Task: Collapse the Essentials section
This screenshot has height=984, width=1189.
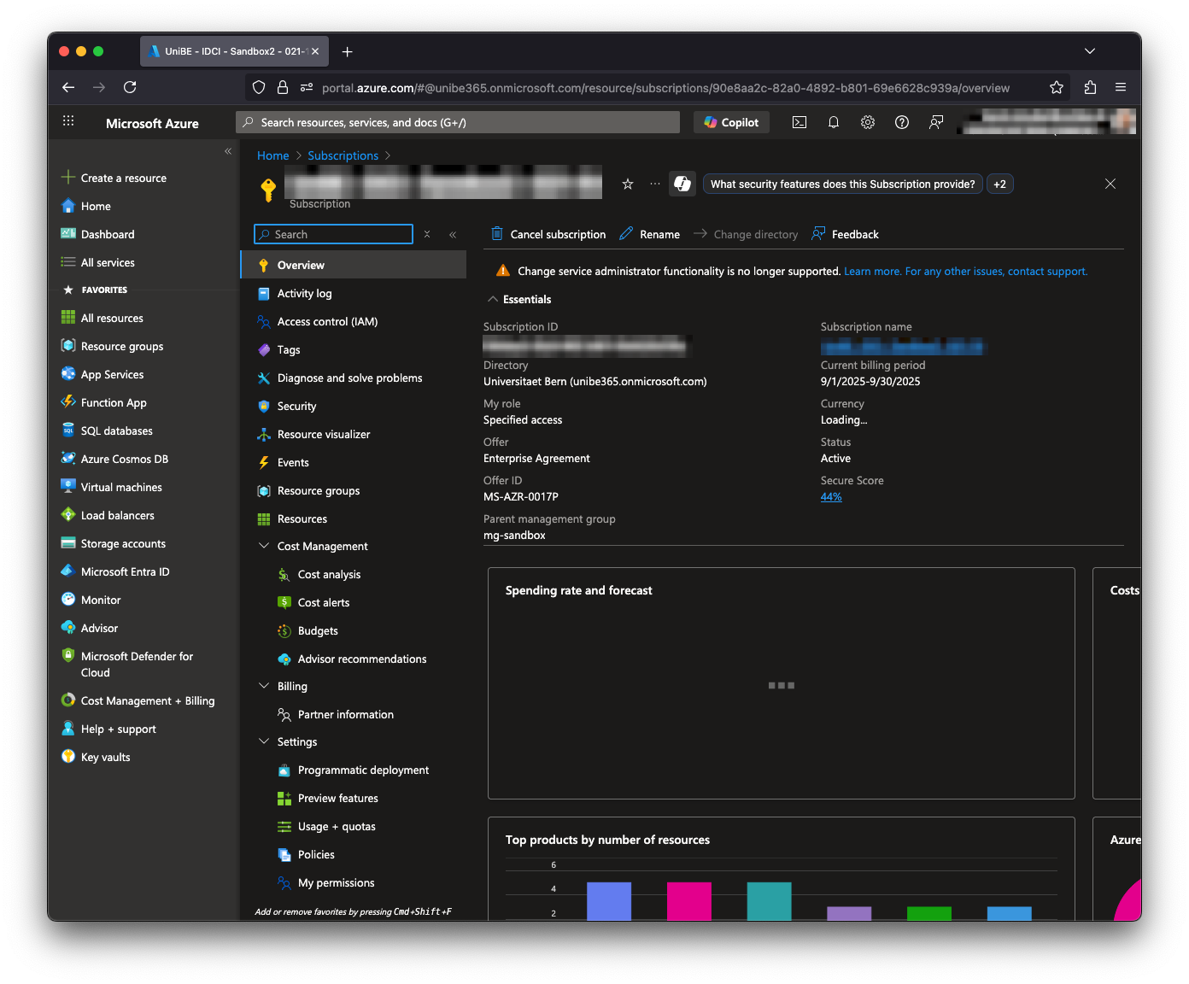Action: [x=493, y=299]
